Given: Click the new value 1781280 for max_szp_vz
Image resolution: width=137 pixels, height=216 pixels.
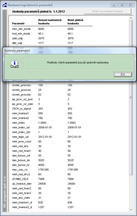Looking at the screenshot, I should (73, 170).
